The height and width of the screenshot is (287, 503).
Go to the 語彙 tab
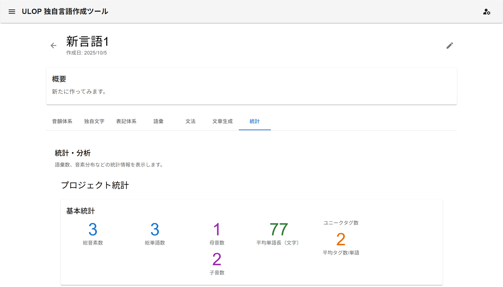tap(158, 121)
